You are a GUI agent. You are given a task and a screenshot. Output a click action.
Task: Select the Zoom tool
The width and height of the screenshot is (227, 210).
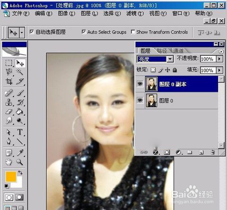pyautogui.click(x=20, y=162)
